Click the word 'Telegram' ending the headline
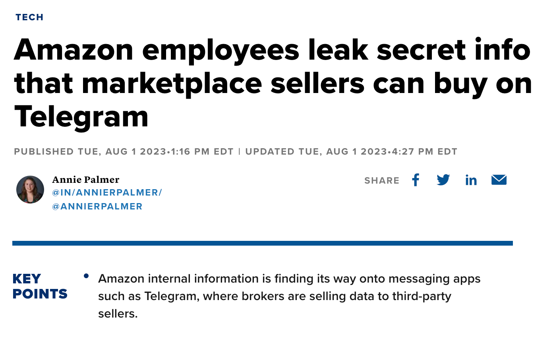 coord(81,117)
